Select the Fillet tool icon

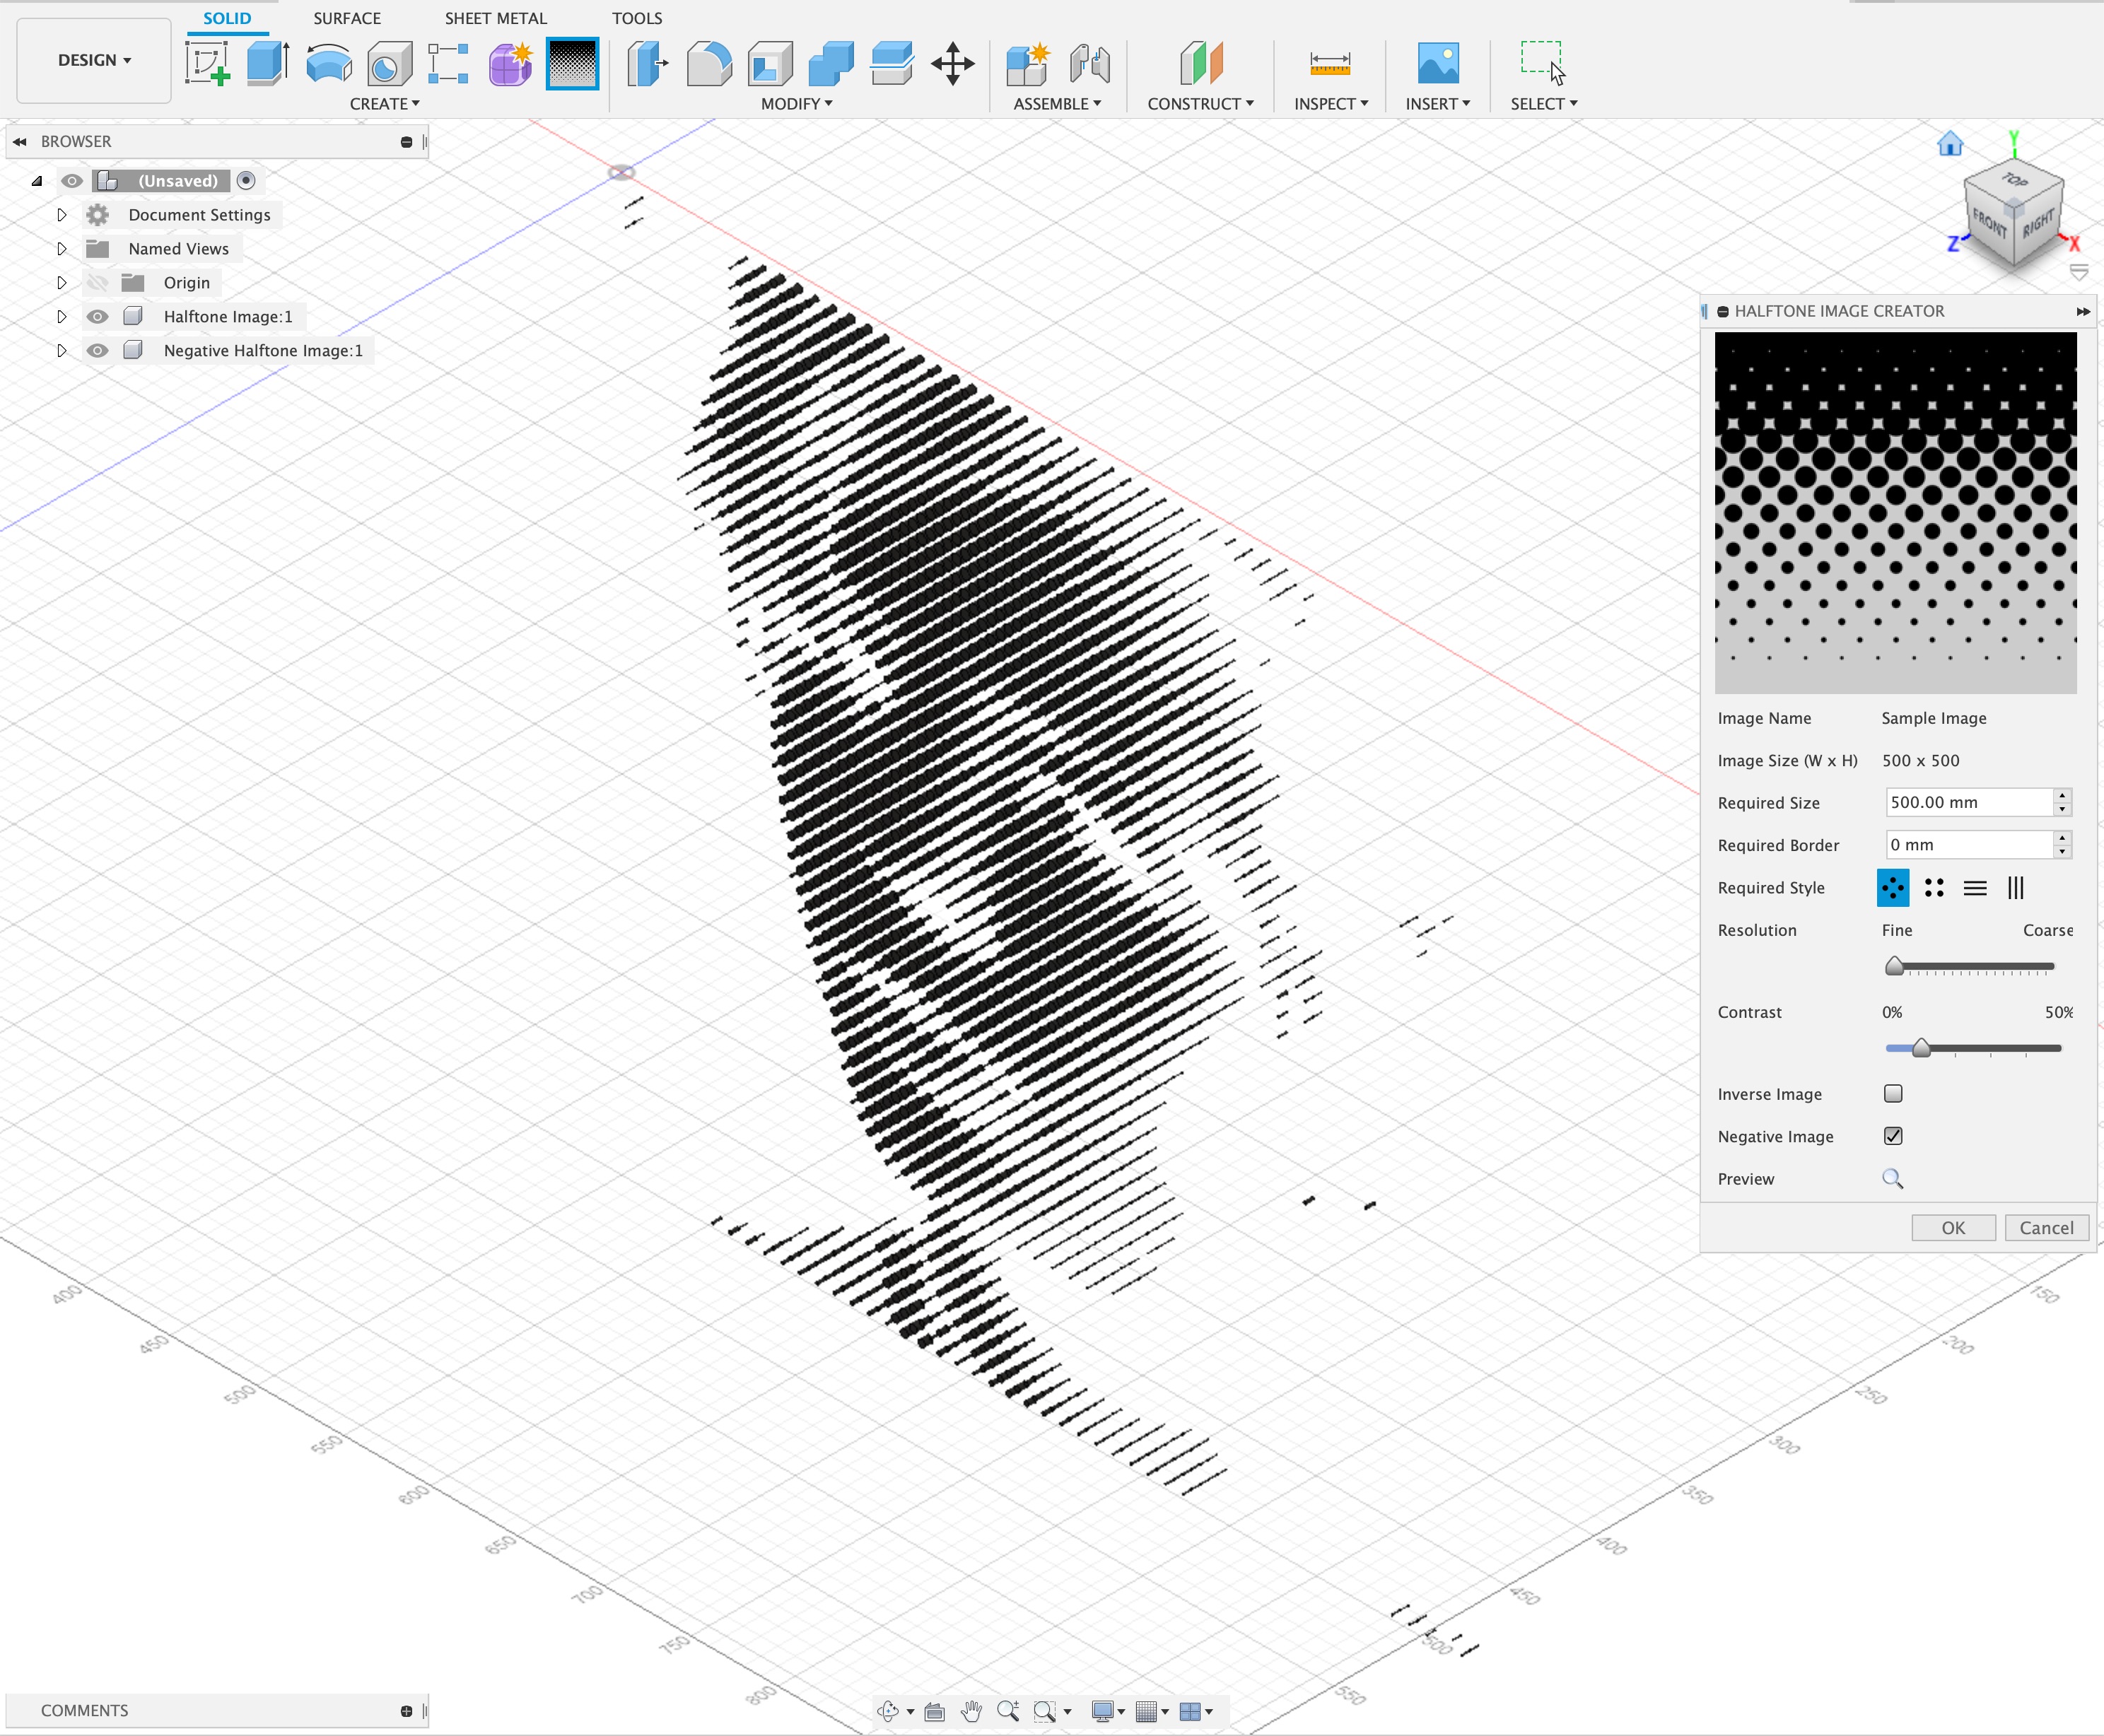[x=709, y=63]
